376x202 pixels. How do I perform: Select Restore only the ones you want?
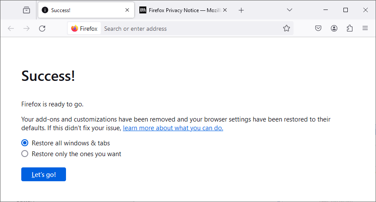coord(25,154)
